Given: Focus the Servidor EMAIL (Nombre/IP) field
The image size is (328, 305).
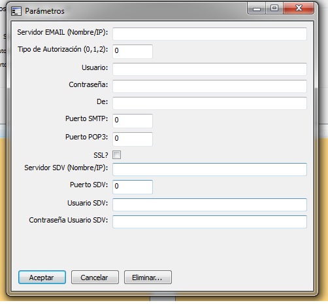Looking at the screenshot, I should [x=210, y=34].
